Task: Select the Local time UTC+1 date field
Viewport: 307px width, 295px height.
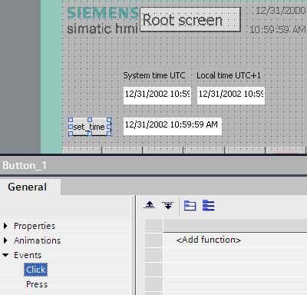Action: 231,95
